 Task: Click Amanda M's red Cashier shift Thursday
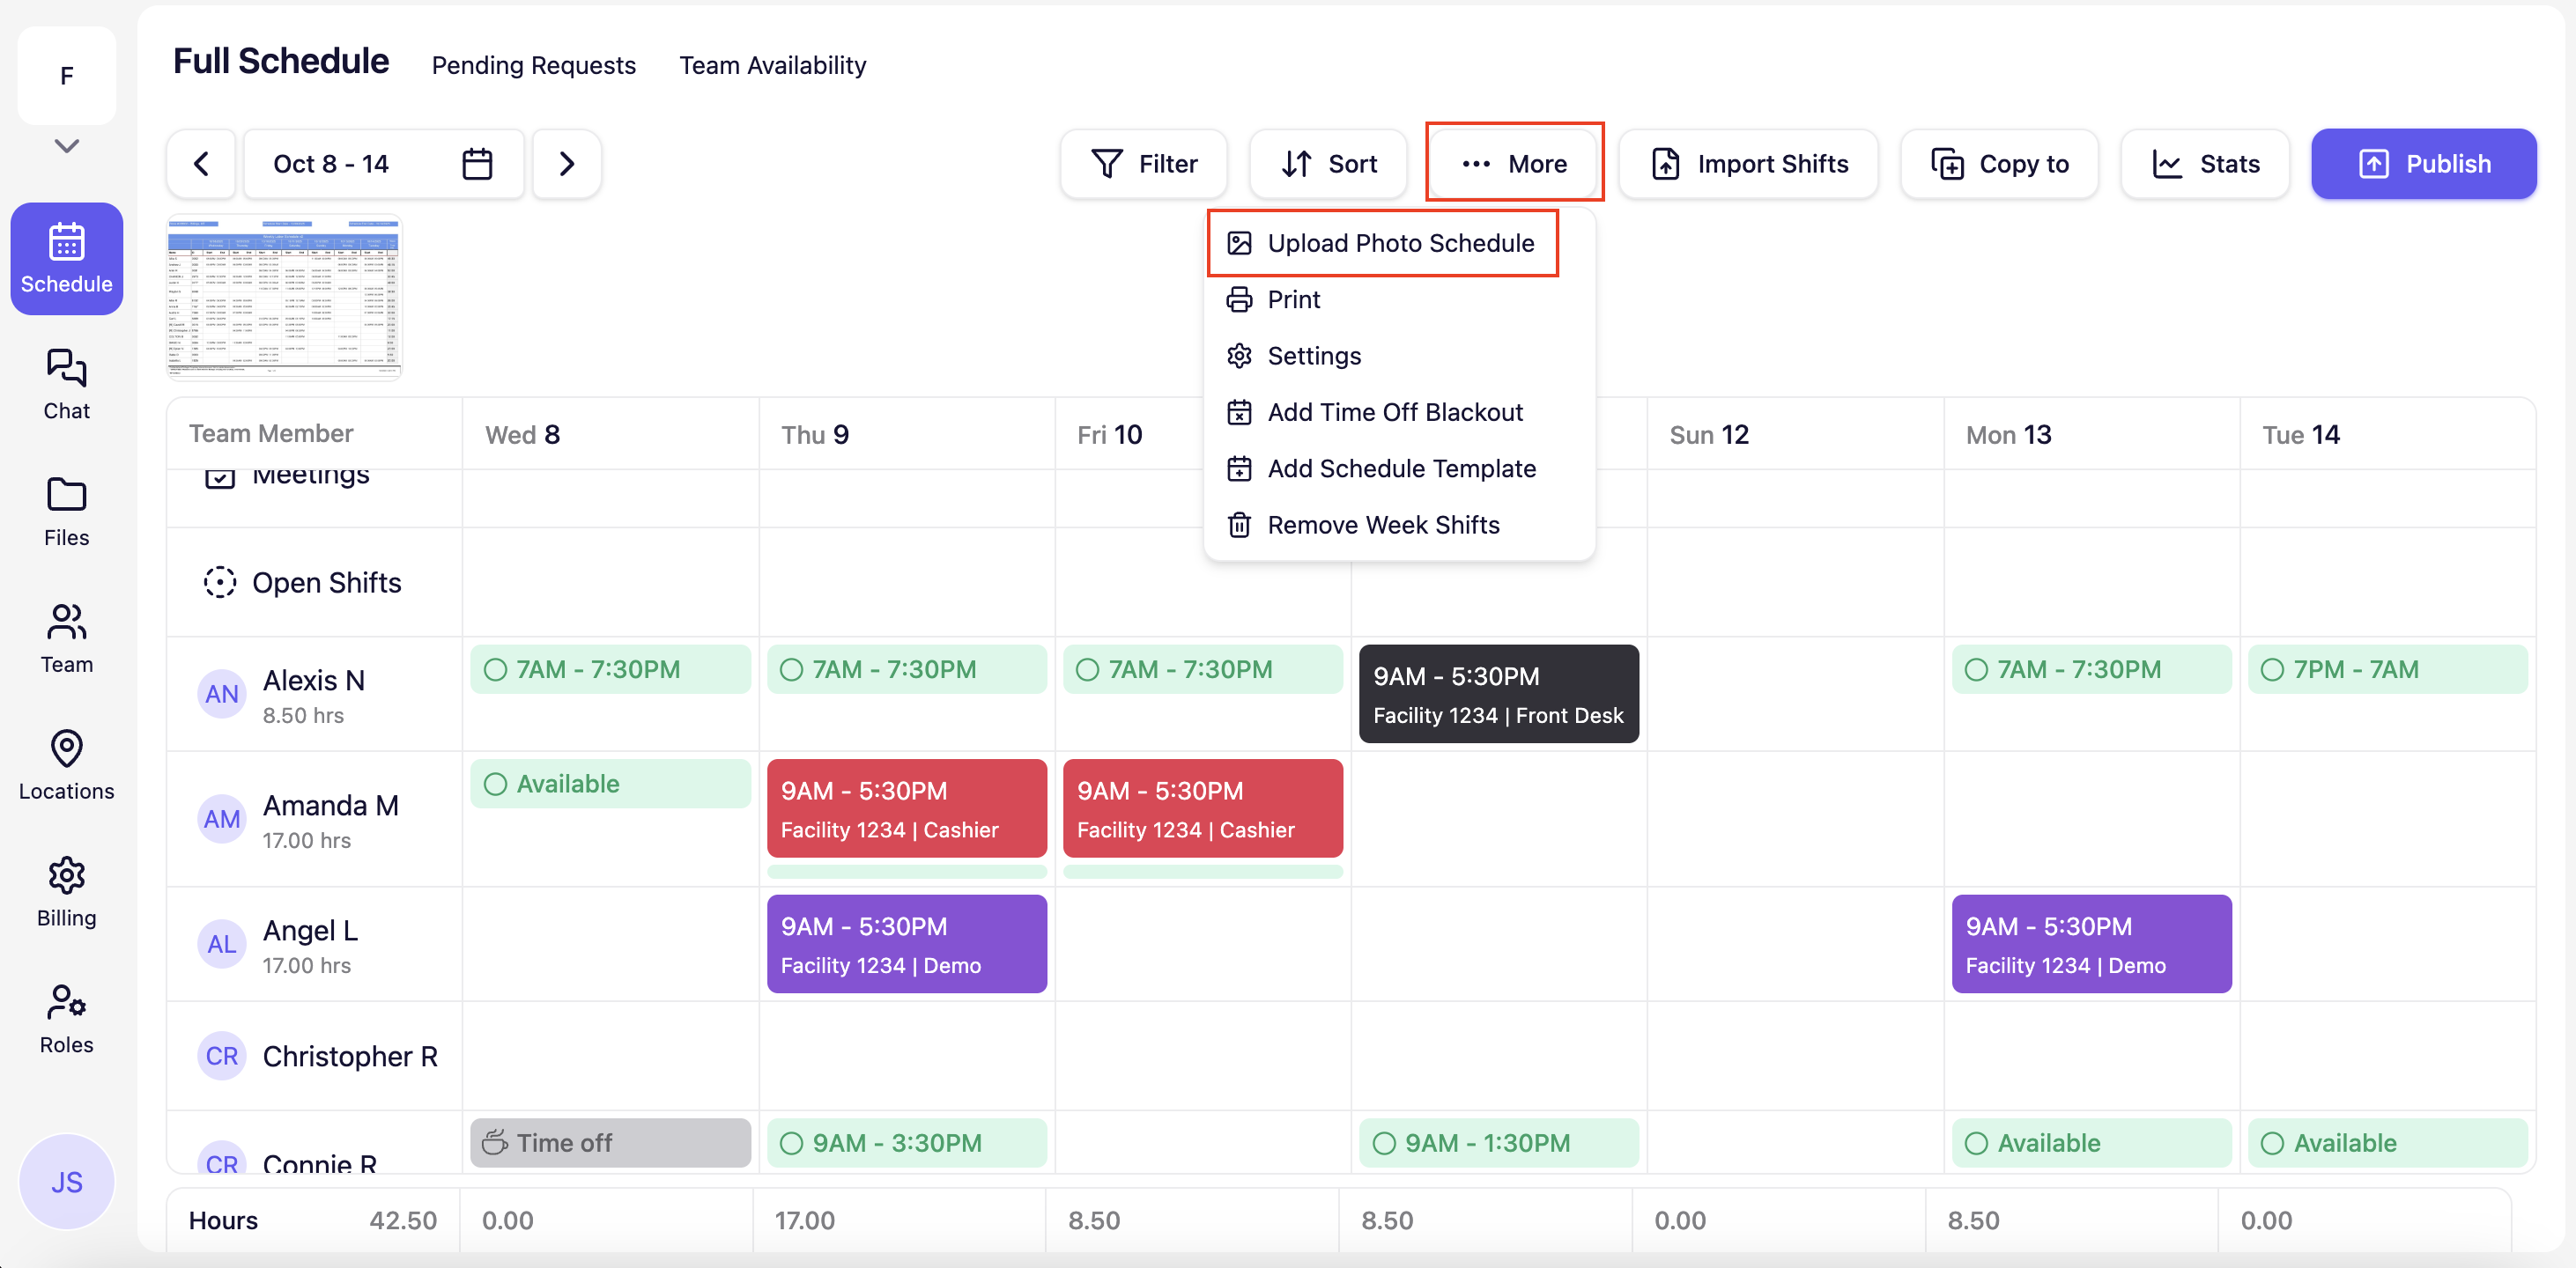906,808
